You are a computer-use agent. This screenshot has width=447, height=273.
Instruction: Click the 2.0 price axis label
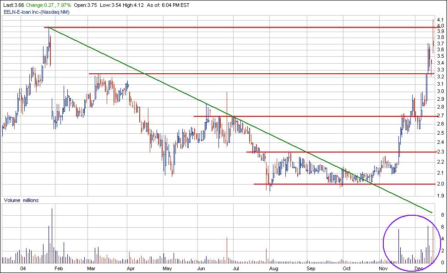coord(440,184)
